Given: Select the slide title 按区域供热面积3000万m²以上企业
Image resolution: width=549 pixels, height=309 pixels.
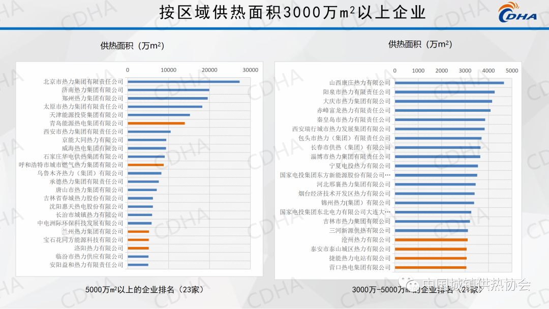Looking at the screenshot, I should pyautogui.click(x=293, y=12).
